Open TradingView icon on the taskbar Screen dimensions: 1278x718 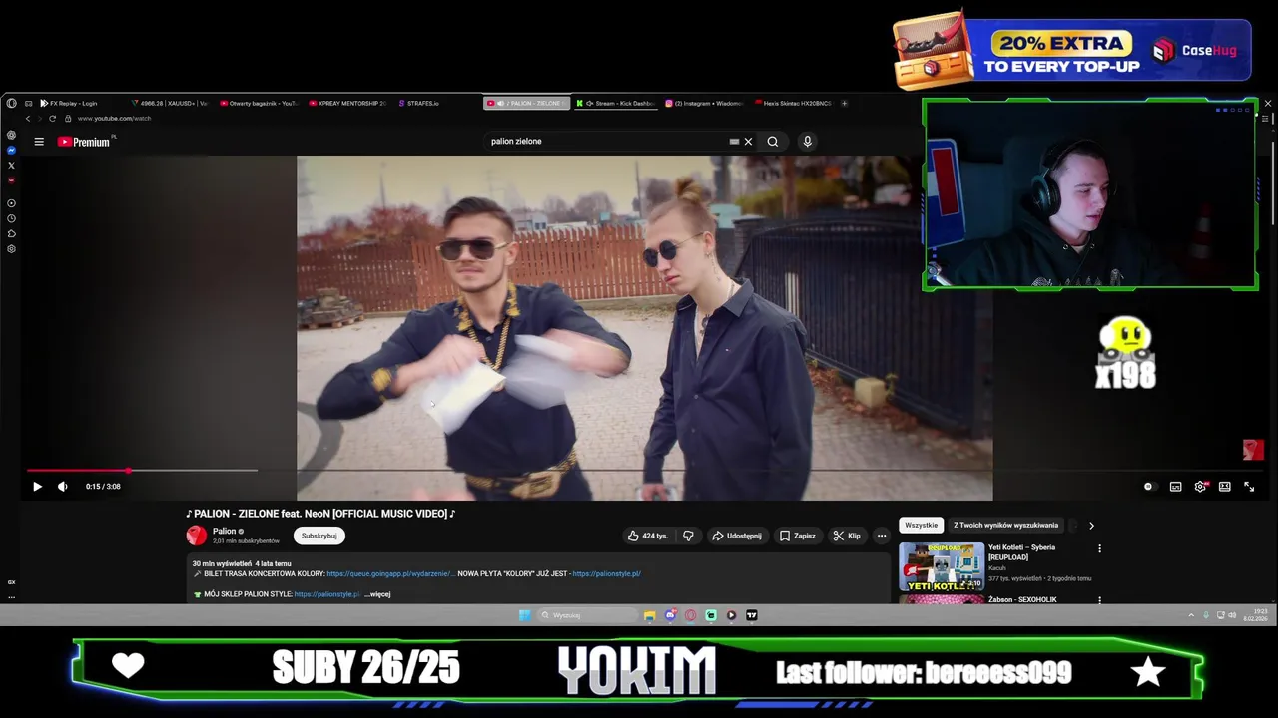tap(752, 615)
